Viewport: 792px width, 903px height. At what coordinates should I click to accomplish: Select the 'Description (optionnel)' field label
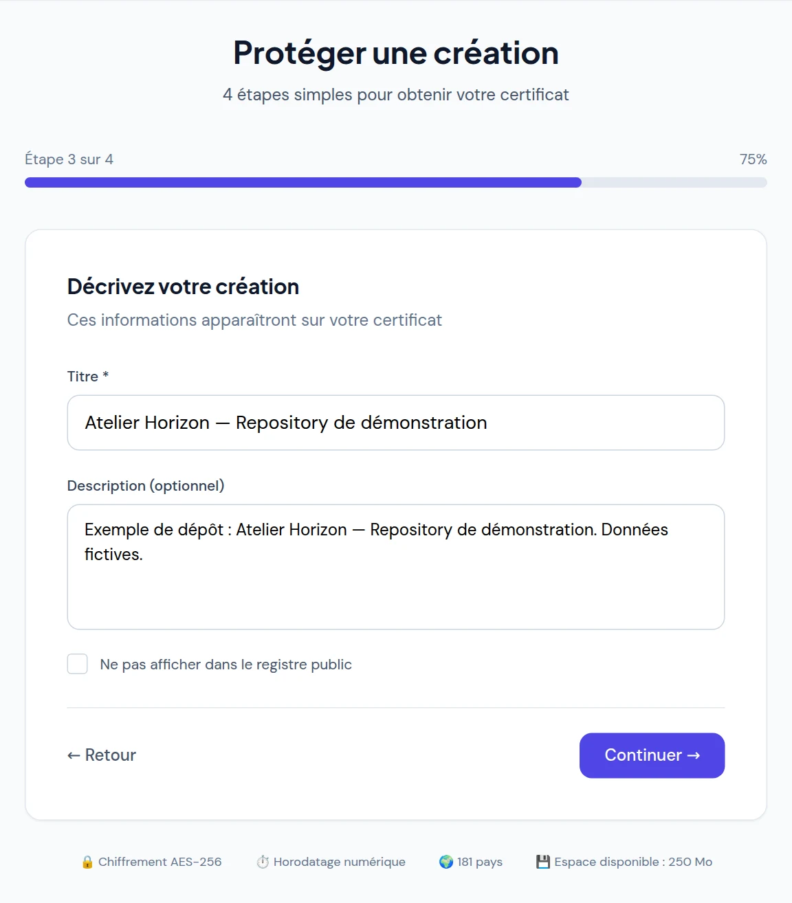click(146, 486)
